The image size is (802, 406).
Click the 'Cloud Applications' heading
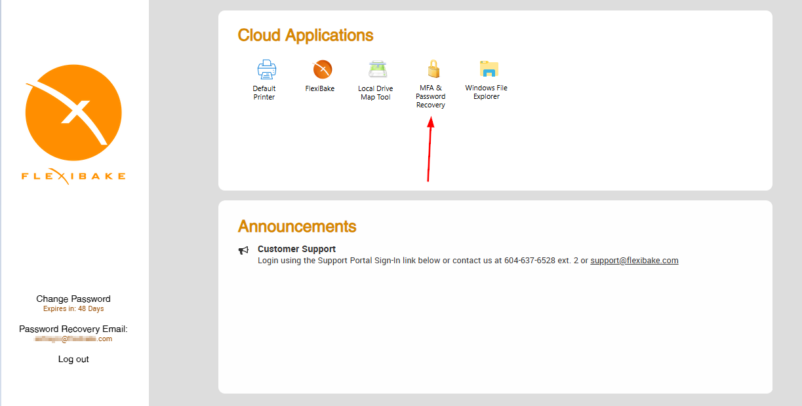306,35
